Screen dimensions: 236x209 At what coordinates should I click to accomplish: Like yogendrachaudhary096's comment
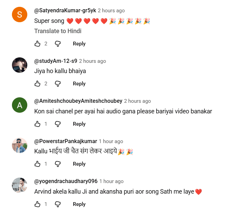click(x=38, y=204)
